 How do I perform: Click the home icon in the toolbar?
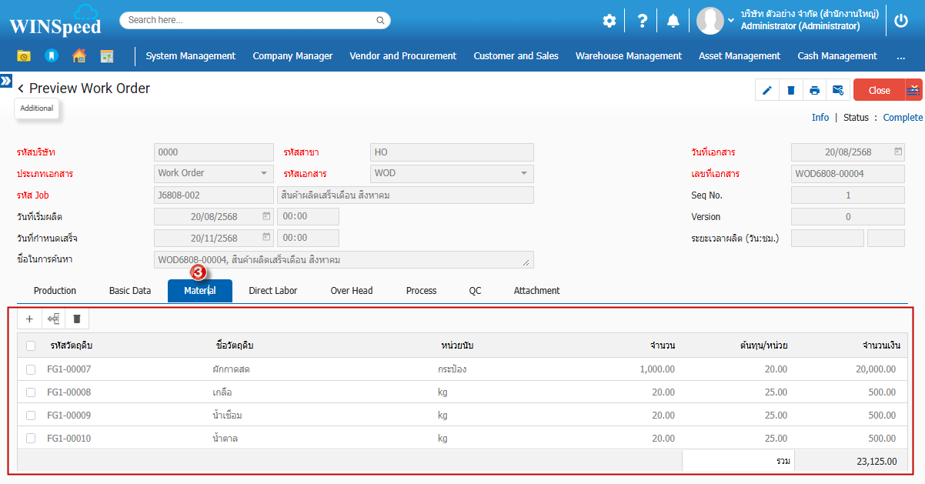(x=78, y=55)
